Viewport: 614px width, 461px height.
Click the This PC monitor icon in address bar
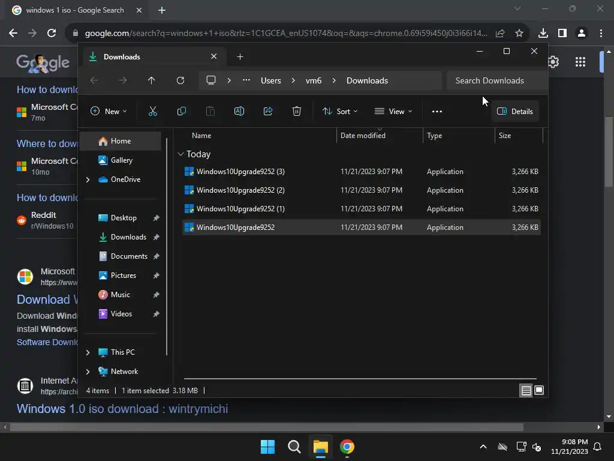click(x=211, y=80)
